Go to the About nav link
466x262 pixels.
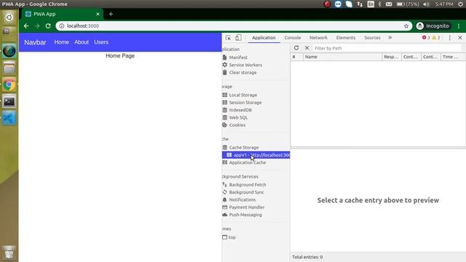[x=82, y=42]
